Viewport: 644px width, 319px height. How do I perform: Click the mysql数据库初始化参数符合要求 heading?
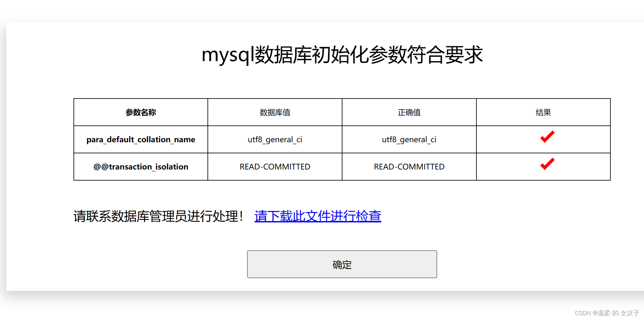click(x=342, y=55)
